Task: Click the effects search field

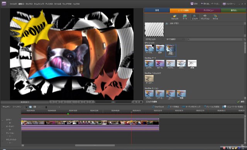Action: coord(215,39)
